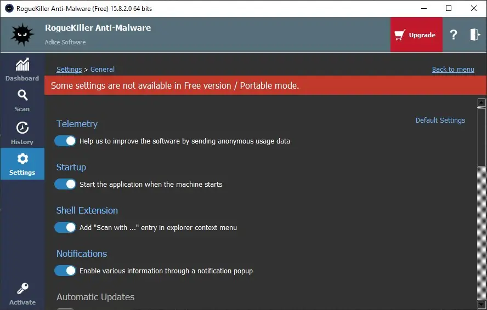Click the Activate key icon
Image resolution: width=487 pixels, height=310 pixels.
[x=22, y=289]
